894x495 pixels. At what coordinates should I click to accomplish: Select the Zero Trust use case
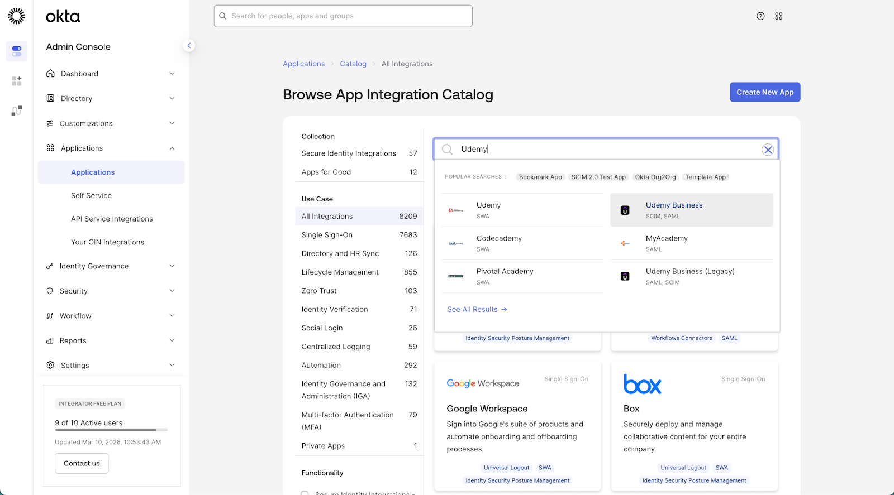pos(359,291)
